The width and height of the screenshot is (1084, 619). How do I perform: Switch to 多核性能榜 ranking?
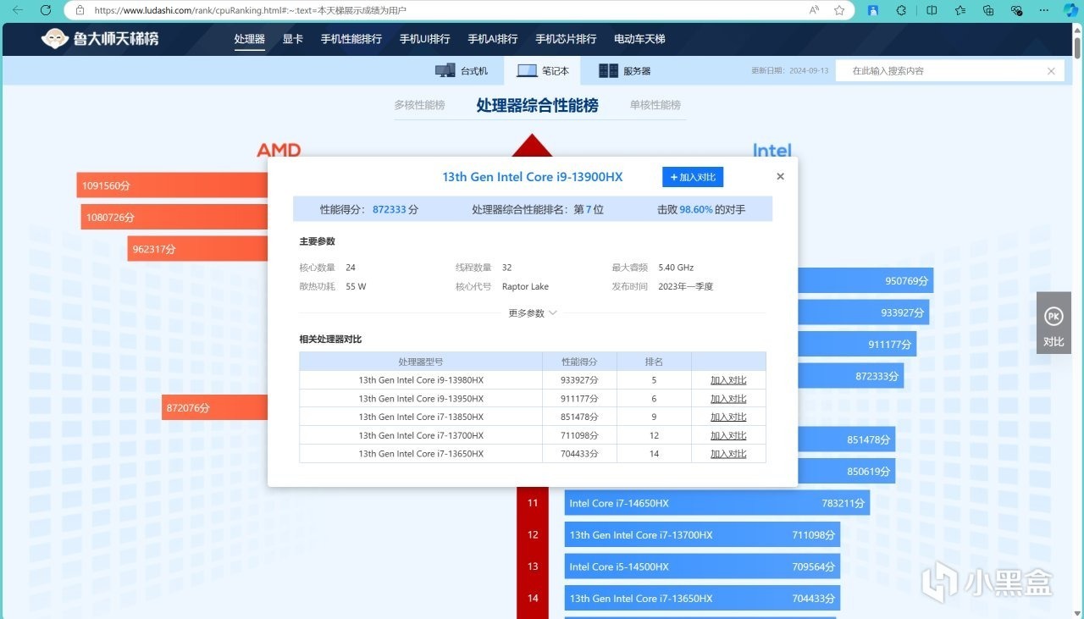point(419,105)
